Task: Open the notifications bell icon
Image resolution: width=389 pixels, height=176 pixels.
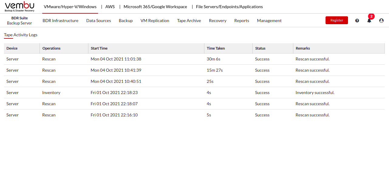Action: pos(369,21)
